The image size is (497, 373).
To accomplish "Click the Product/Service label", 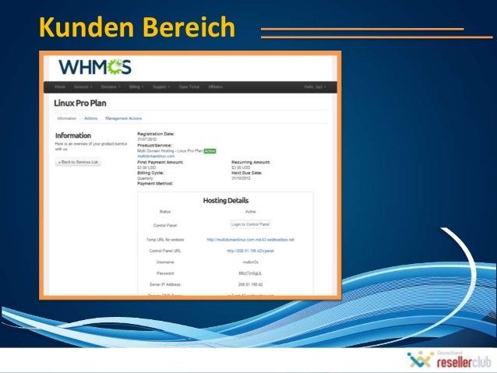I will pos(154,146).
